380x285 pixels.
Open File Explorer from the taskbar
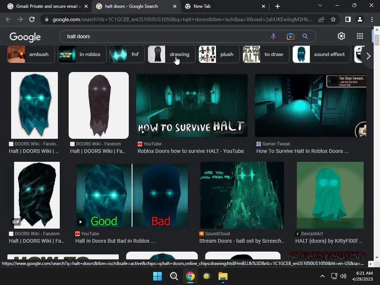tap(223, 276)
